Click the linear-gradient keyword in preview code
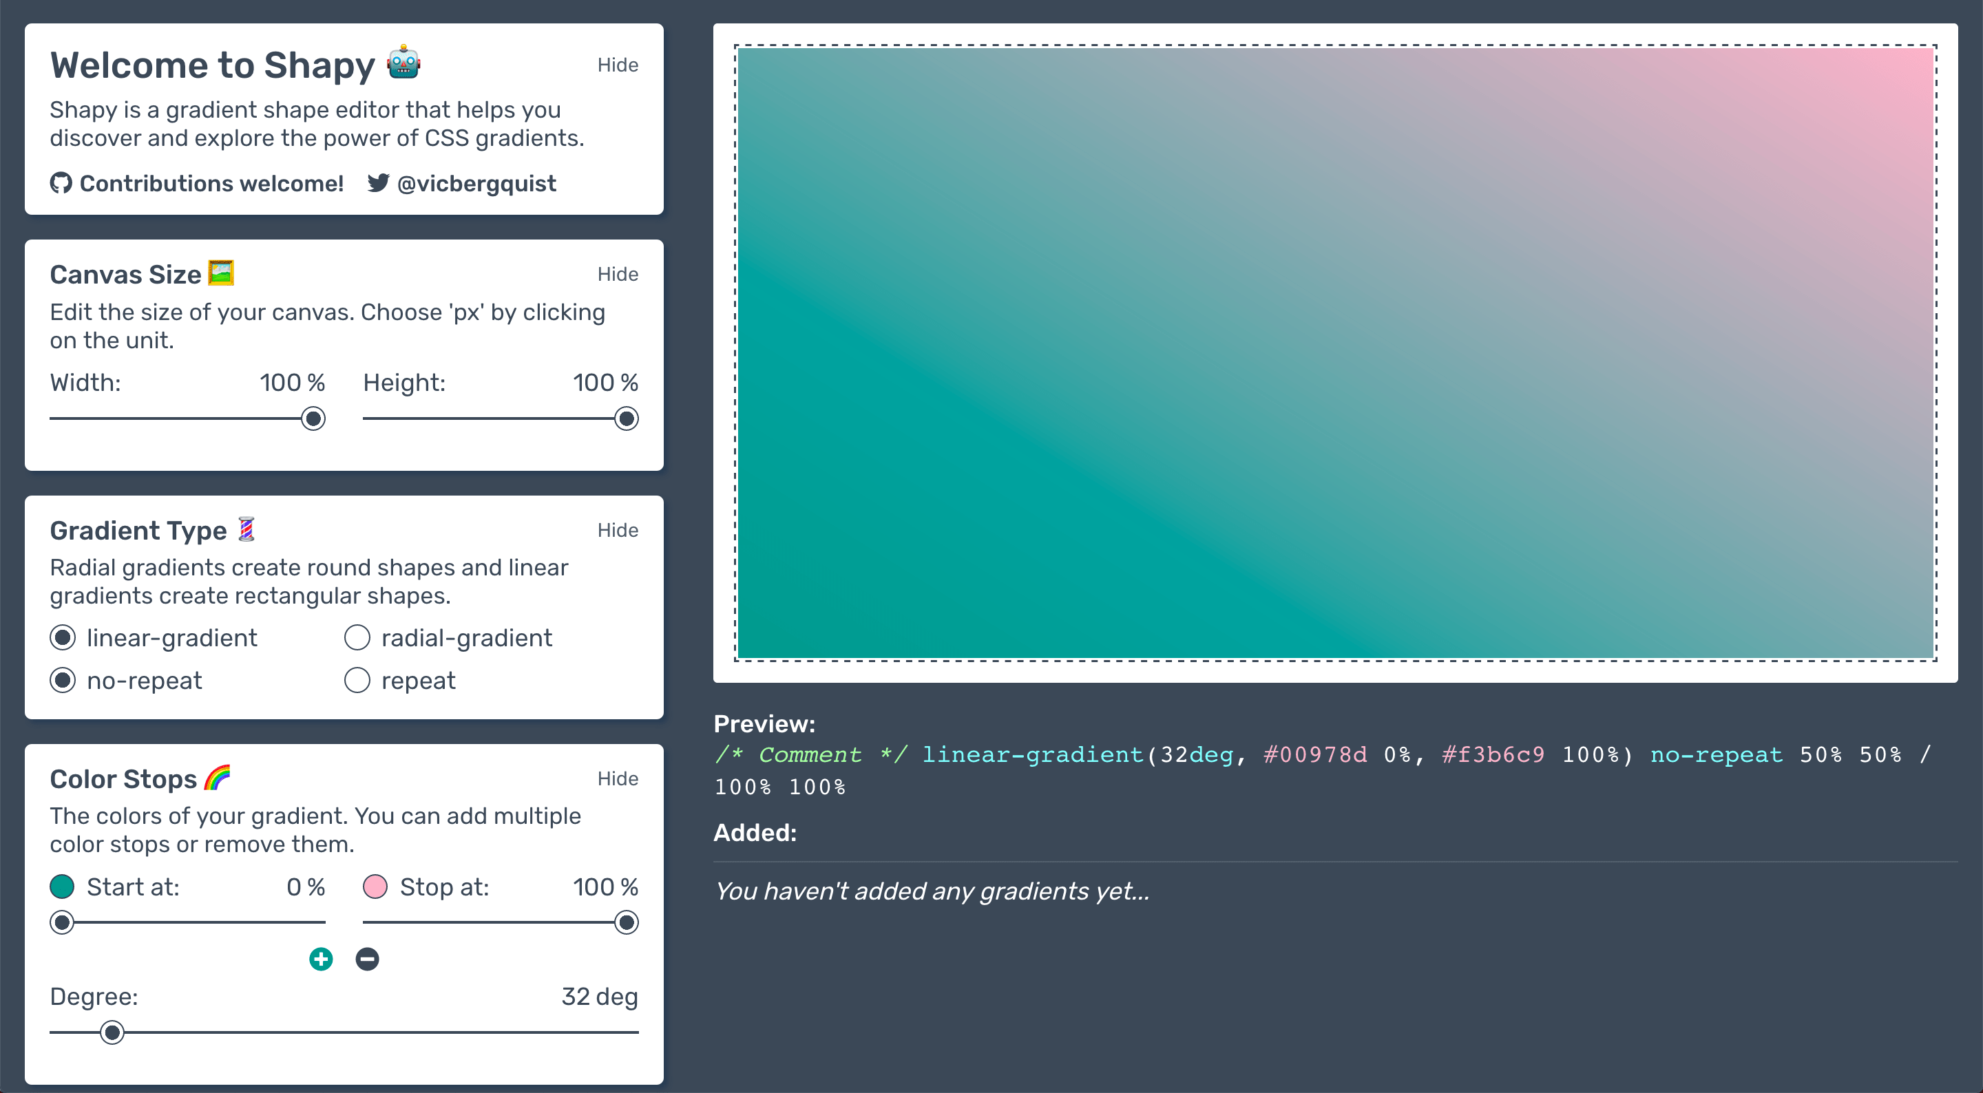1983x1093 pixels. click(x=1032, y=754)
